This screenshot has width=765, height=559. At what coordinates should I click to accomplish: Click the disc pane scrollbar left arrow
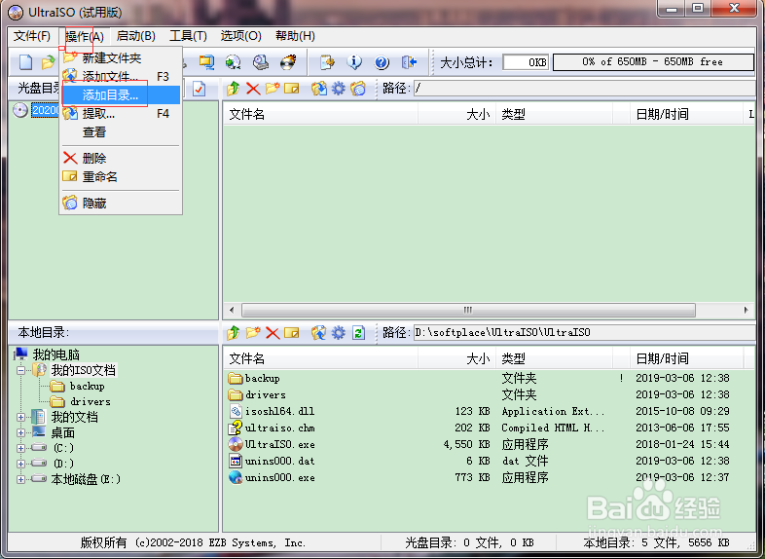point(232,310)
